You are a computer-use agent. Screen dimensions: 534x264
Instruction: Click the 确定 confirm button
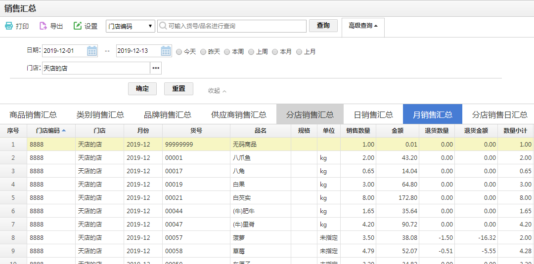[142, 89]
